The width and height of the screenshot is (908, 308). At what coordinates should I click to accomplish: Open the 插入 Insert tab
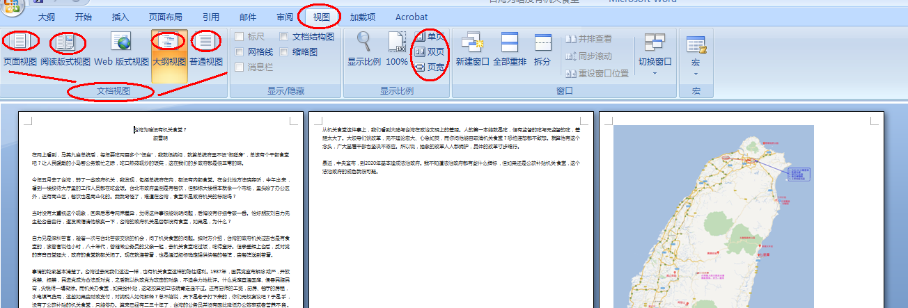click(x=120, y=17)
